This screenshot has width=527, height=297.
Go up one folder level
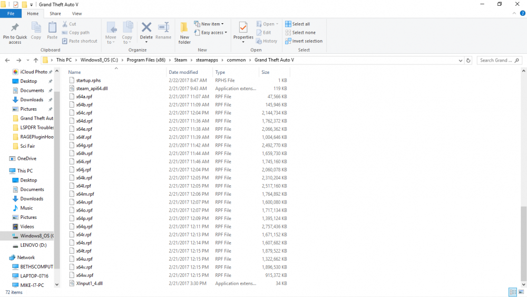(36, 60)
